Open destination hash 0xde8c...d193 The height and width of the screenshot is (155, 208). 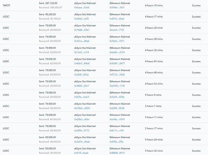tap(117, 52)
